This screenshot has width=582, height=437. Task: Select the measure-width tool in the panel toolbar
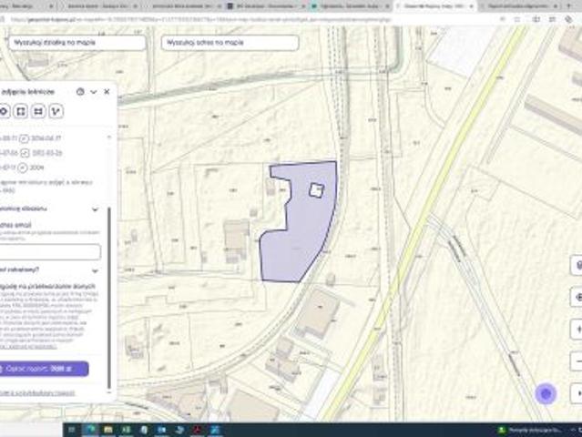pos(37,111)
